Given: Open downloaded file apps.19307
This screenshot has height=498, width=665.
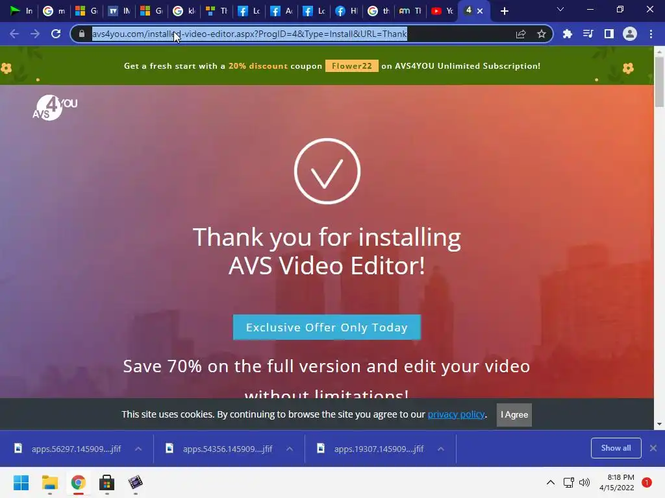Looking at the screenshot, I should tap(371, 449).
